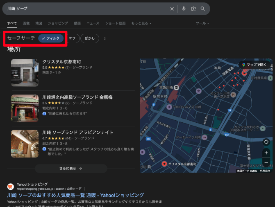Click the 南町 2-1 9 address text

(52, 73)
